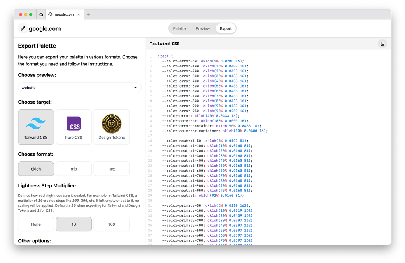Select the Pure CSS purple icon
The width and height of the screenshot is (405, 263).
coord(74,123)
